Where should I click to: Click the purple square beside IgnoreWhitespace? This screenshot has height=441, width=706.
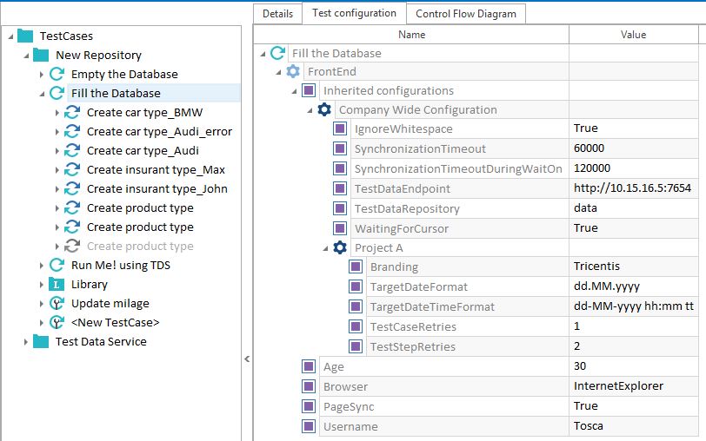(x=340, y=129)
